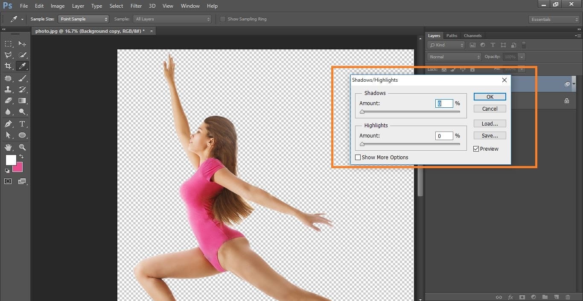The height and width of the screenshot is (301, 583).
Task: Choose the Eraser tool
Action: pyautogui.click(x=8, y=101)
